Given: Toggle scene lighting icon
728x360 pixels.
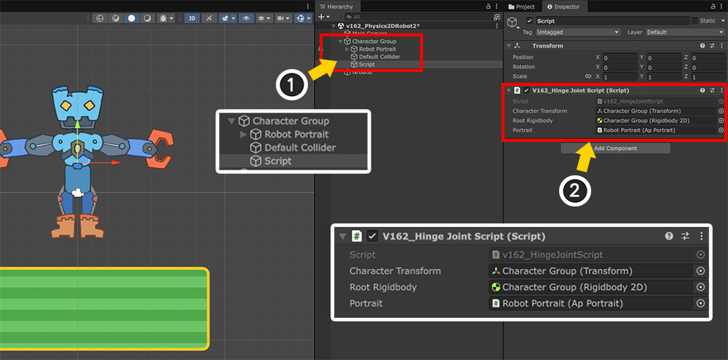Looking at the screenshot, I should (210, 17).
